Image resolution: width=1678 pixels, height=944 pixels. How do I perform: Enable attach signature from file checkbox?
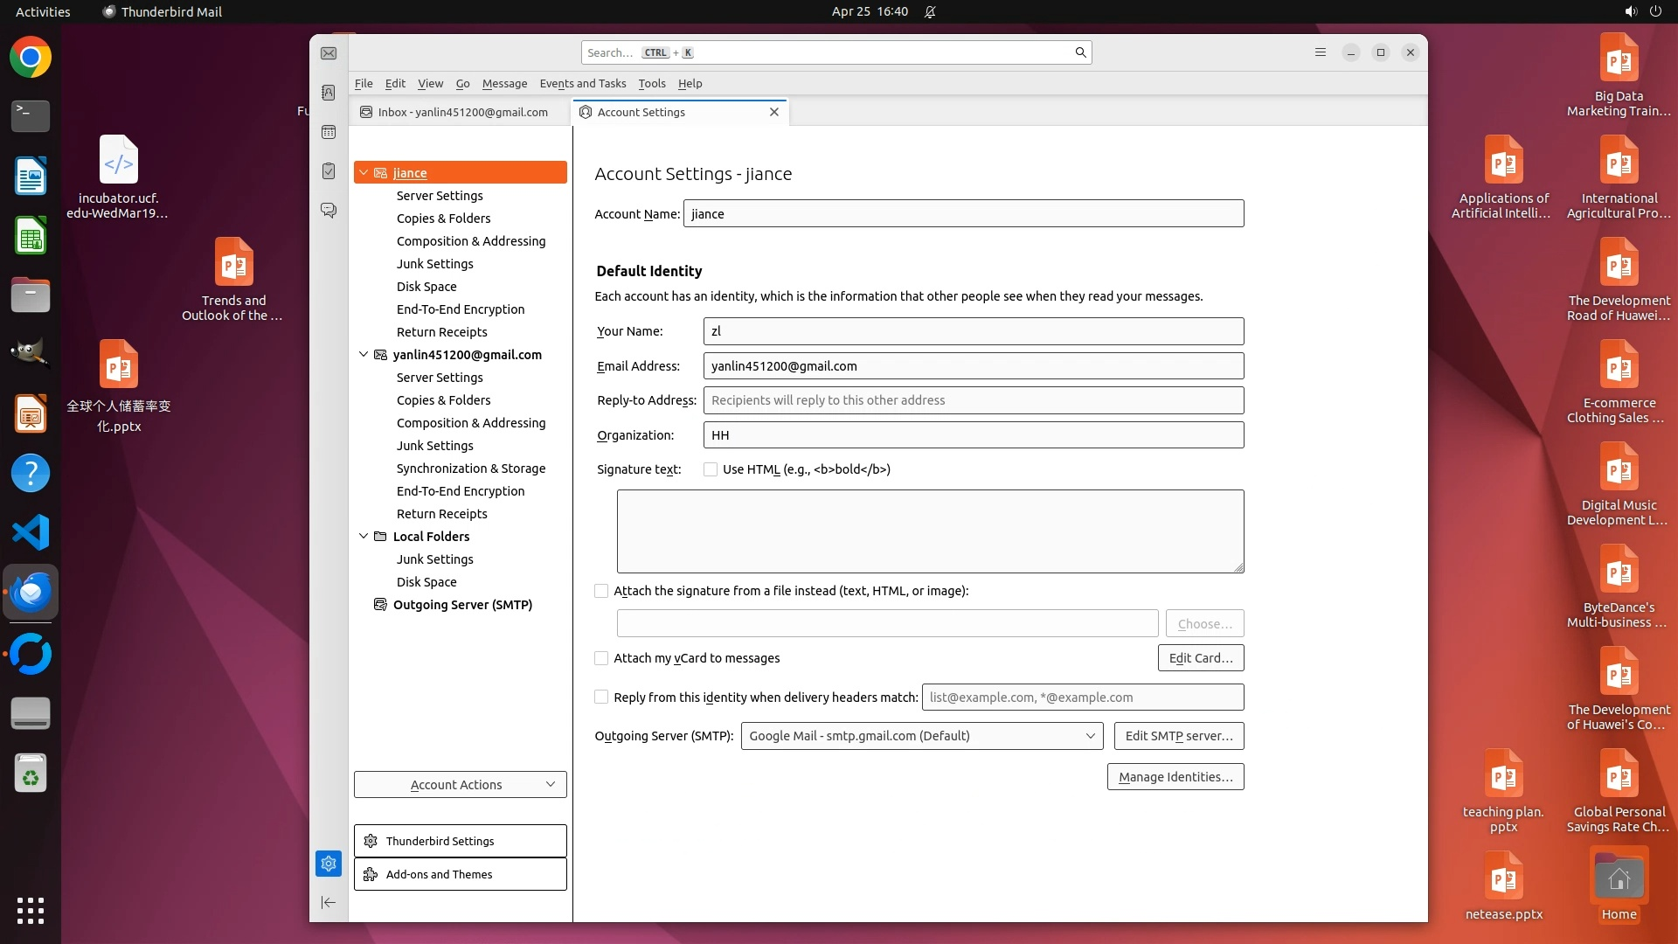(x=601, y=591)
